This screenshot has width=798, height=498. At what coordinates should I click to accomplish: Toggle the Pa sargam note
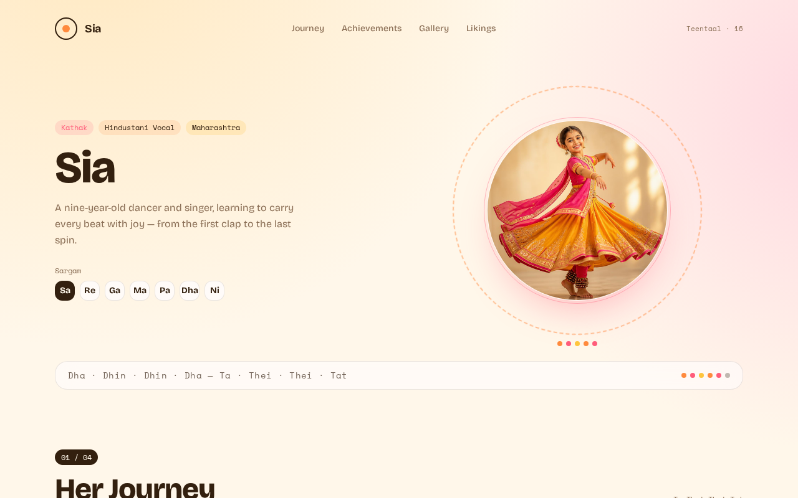165,291
